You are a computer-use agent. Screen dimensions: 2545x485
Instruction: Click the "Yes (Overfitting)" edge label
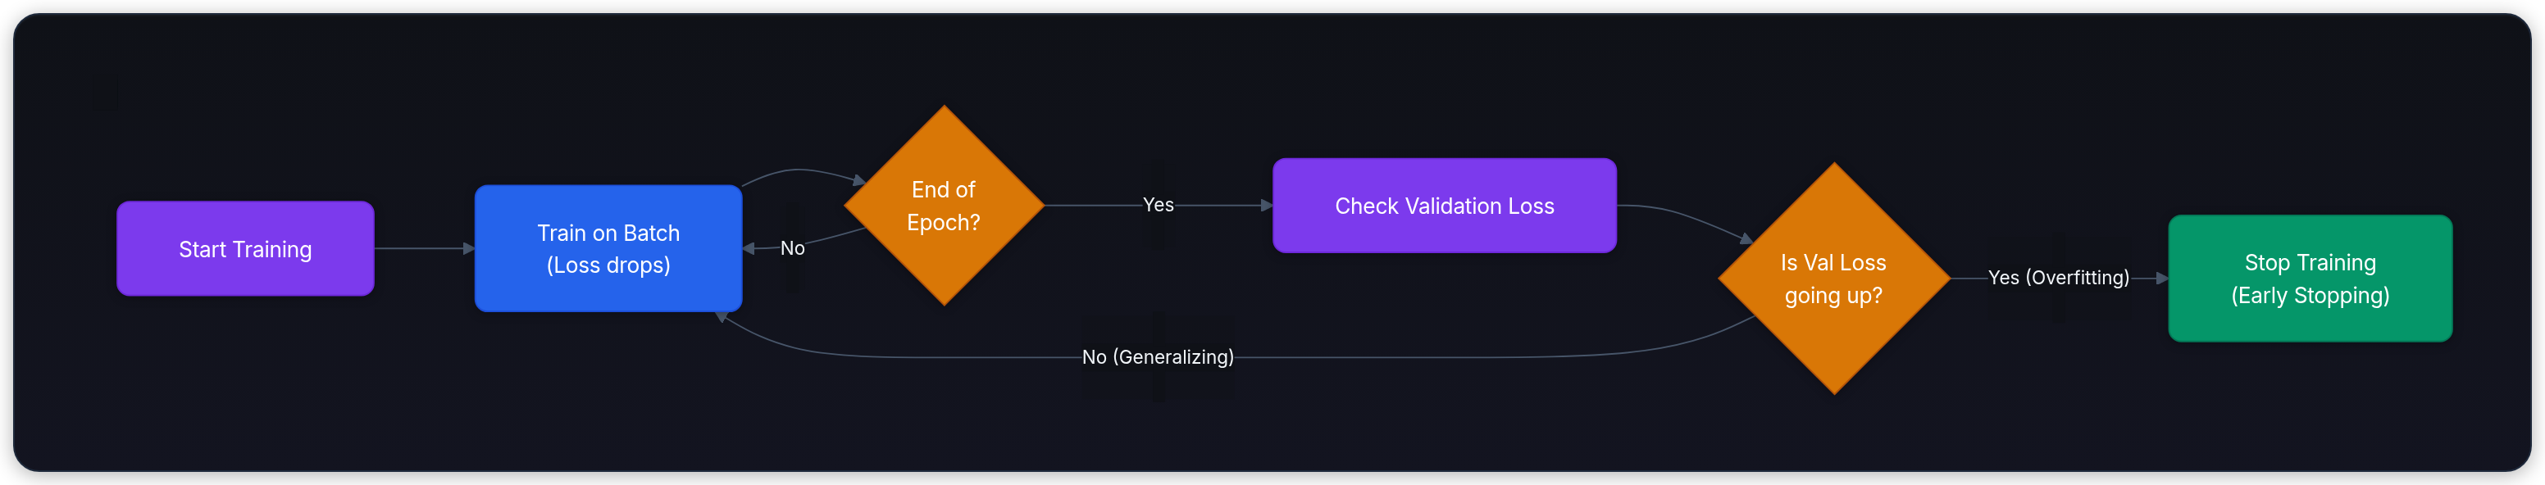coord(2058,278)
